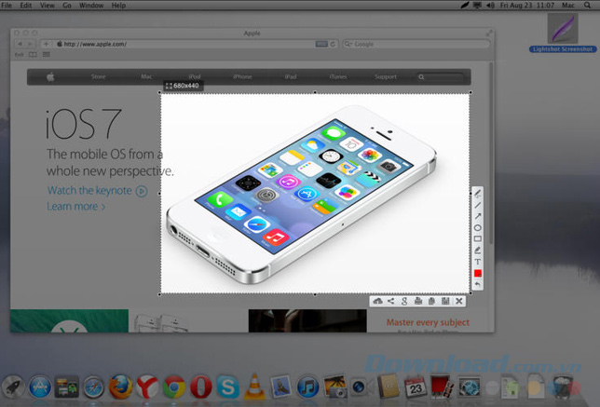Image resolution: width=600 pixels, height=407 pixels.
Task: Click the iOS 7 heading text
Action: pyautogui.click(x=84, y=124)
